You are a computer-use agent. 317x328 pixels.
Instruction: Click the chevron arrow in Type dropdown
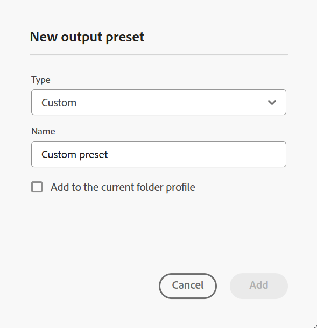[x=272, y=102]
